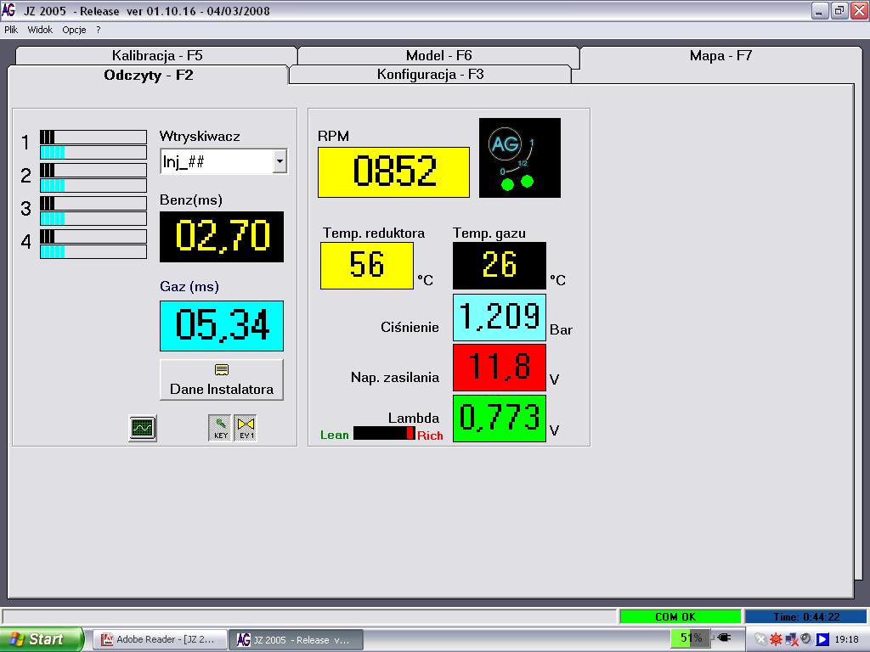Click the Gaz (ms) value 05,34 display
Viewport: 870px width, 652px height.
point(222,326)
